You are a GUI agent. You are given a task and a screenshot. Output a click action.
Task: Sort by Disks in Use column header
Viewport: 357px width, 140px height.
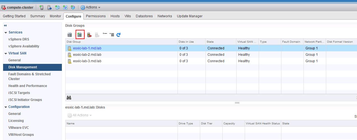[x=192, y=42]
